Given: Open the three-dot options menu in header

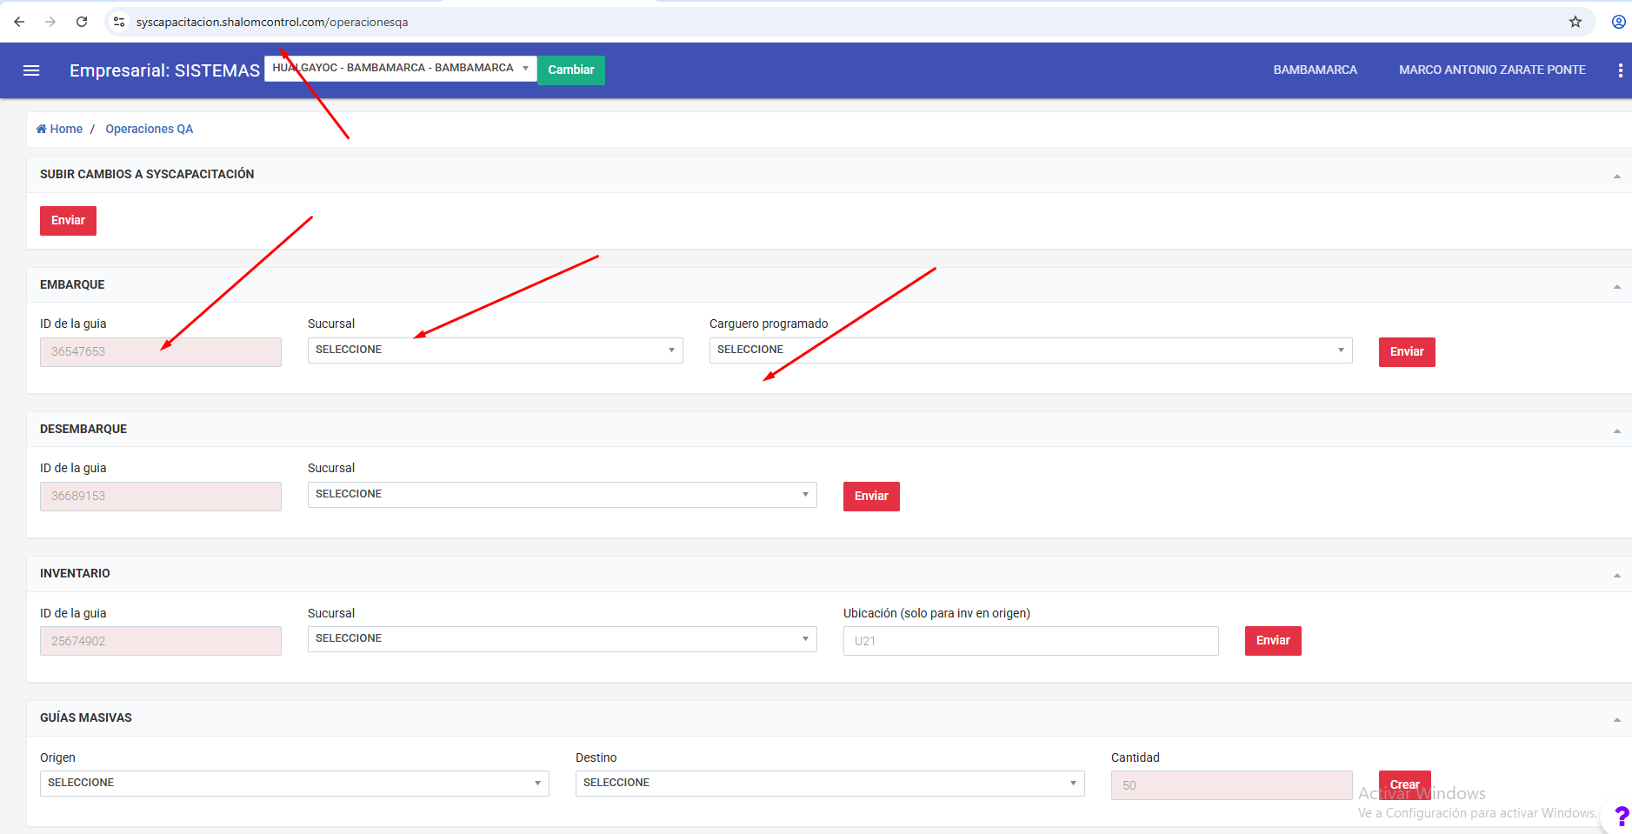Looking at the screenshot, I should 1620,70.
